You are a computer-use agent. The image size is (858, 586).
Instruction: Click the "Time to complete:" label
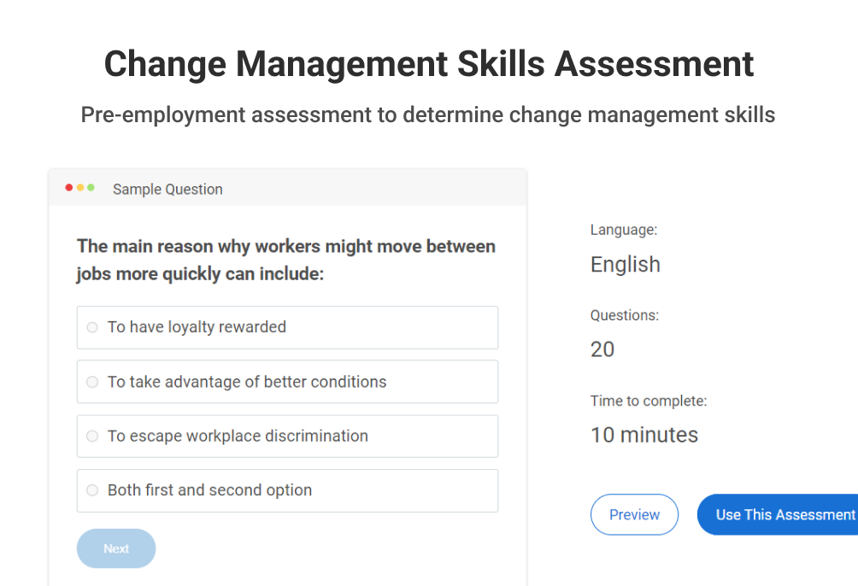(x=649, y=401)
